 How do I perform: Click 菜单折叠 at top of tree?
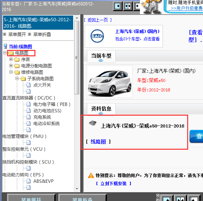[42, 34]
